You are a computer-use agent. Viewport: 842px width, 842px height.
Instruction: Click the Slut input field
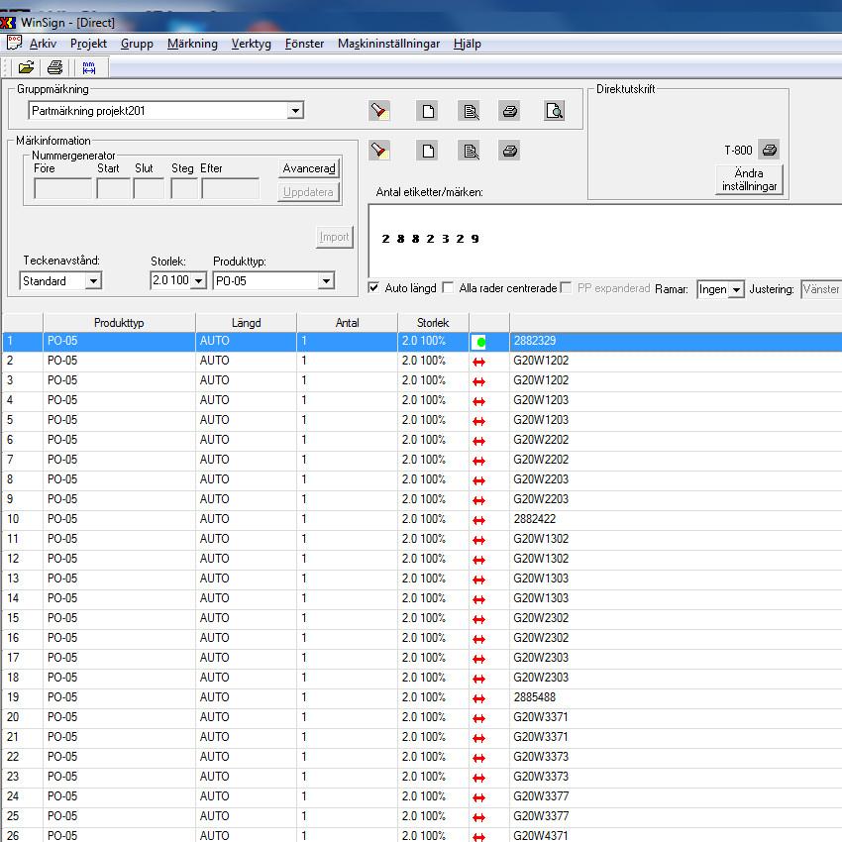pos(149,188)
